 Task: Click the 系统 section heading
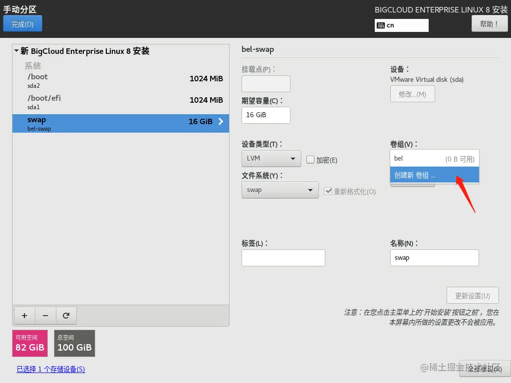tap(32, 66)
